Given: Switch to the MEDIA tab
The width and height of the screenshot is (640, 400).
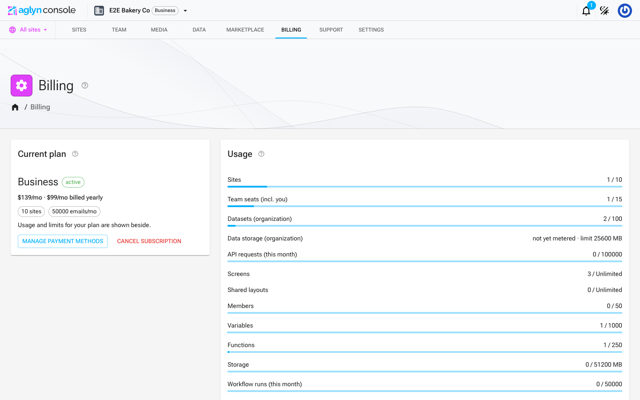Looking at the screenshot, I should point(159,30).
